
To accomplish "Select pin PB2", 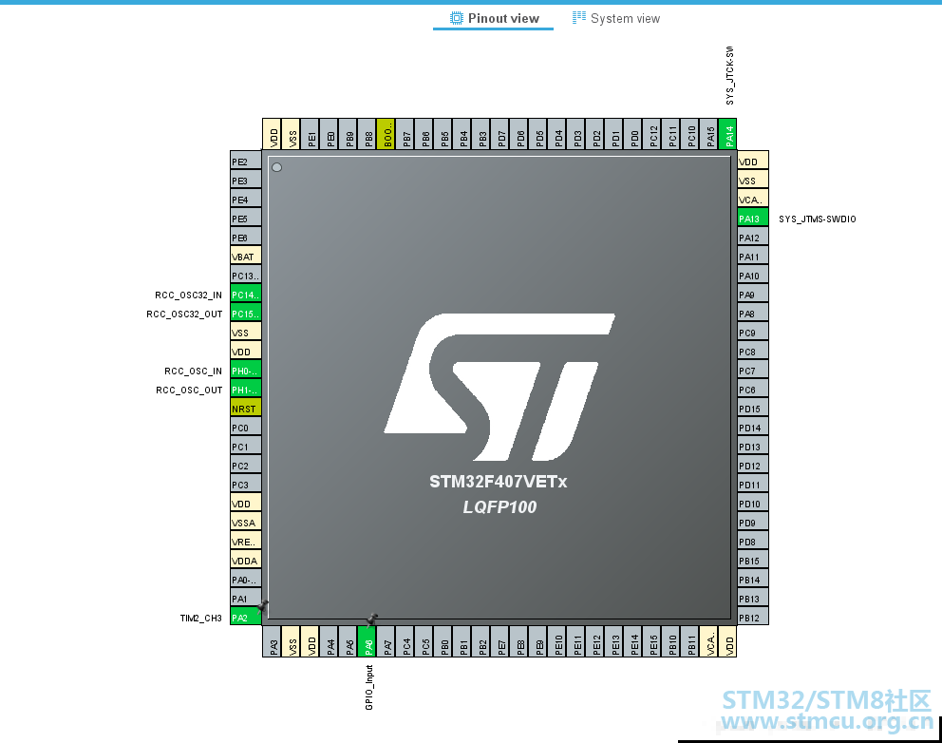I will pyautogui.click(x=481, y=642).
